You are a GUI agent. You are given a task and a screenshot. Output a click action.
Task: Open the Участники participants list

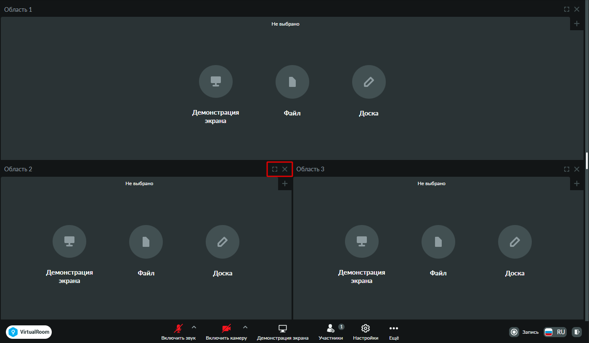(331, 332)
